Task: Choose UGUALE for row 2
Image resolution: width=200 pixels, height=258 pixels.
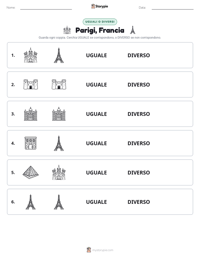Action: pyautogui.click(x=96, y=85)
